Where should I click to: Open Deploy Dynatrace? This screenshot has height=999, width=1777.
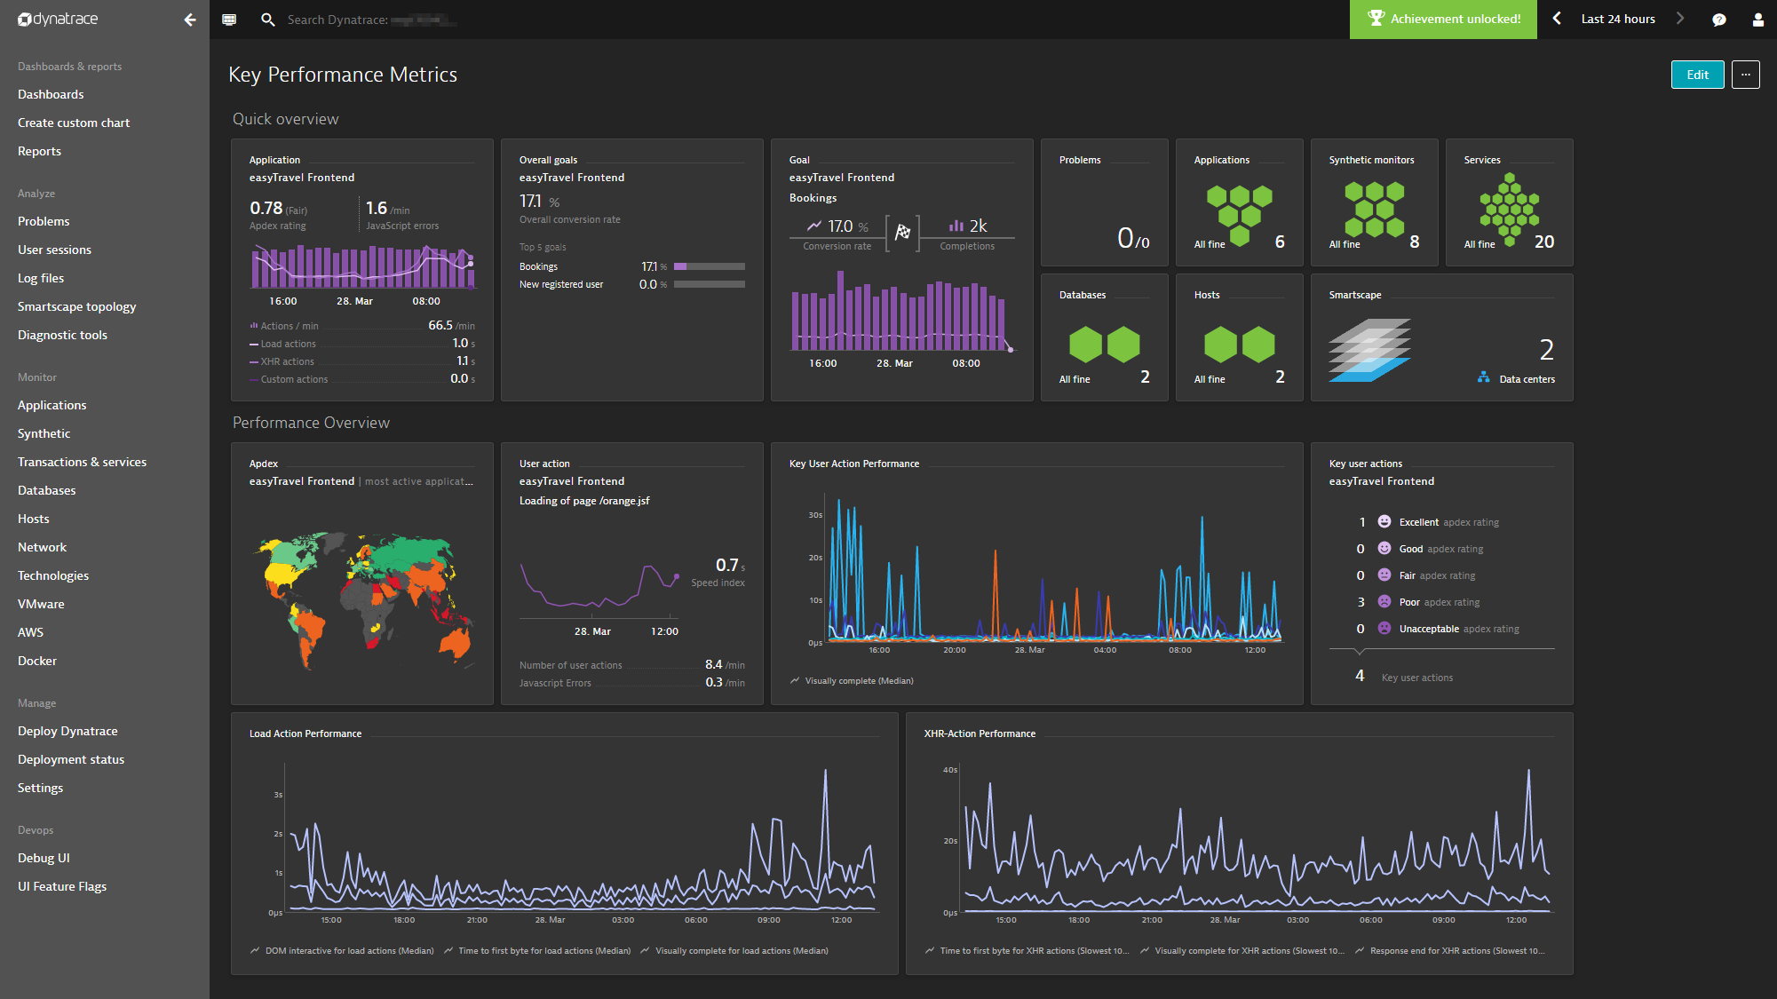point(67,731)
